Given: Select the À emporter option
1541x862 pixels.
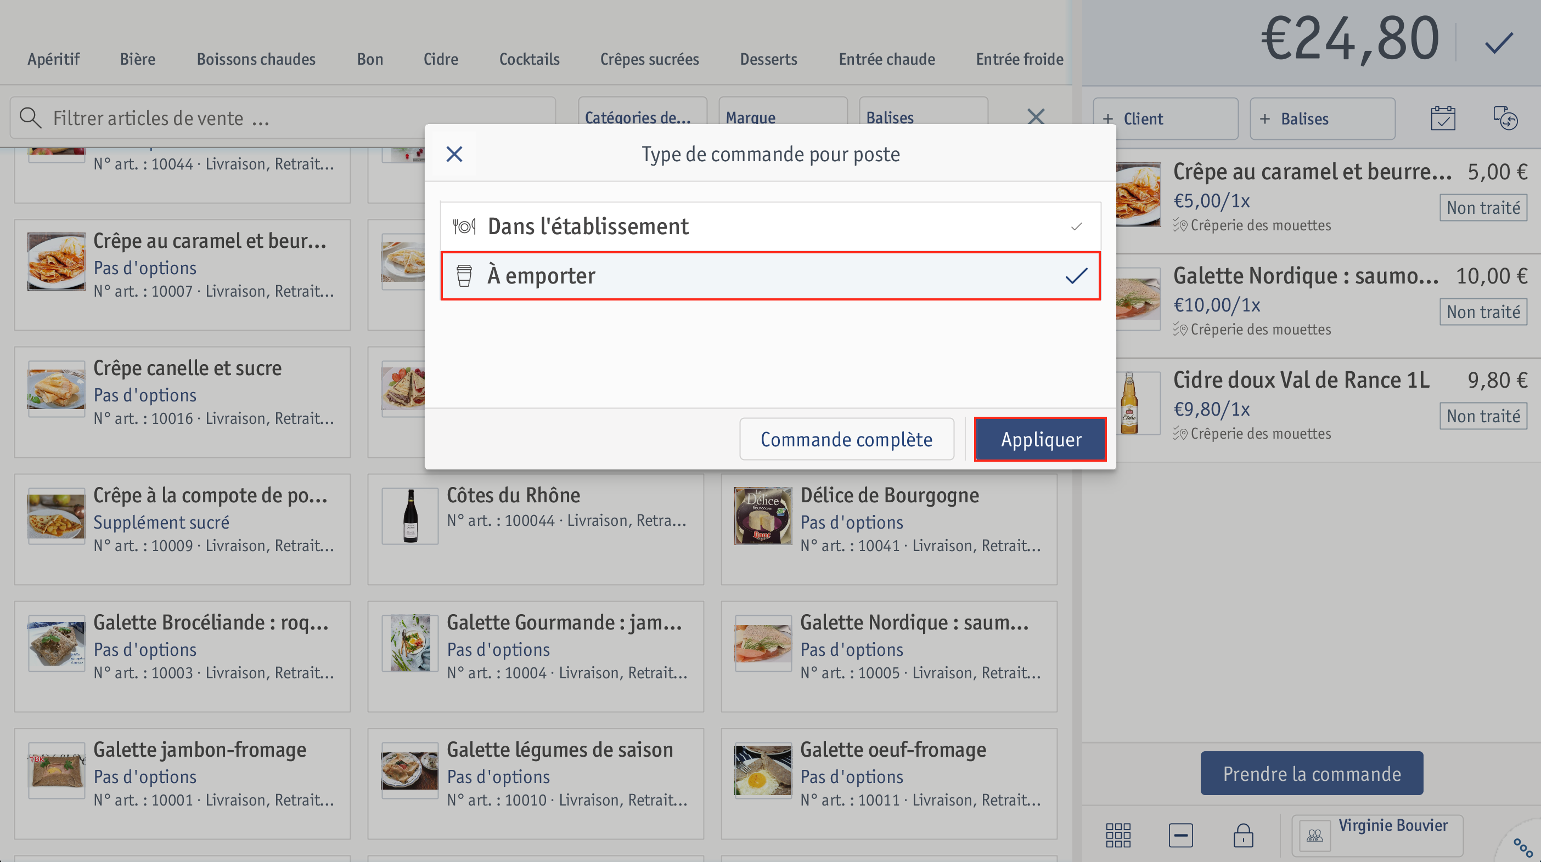Looking at the screenshot, I should [770, 276].
